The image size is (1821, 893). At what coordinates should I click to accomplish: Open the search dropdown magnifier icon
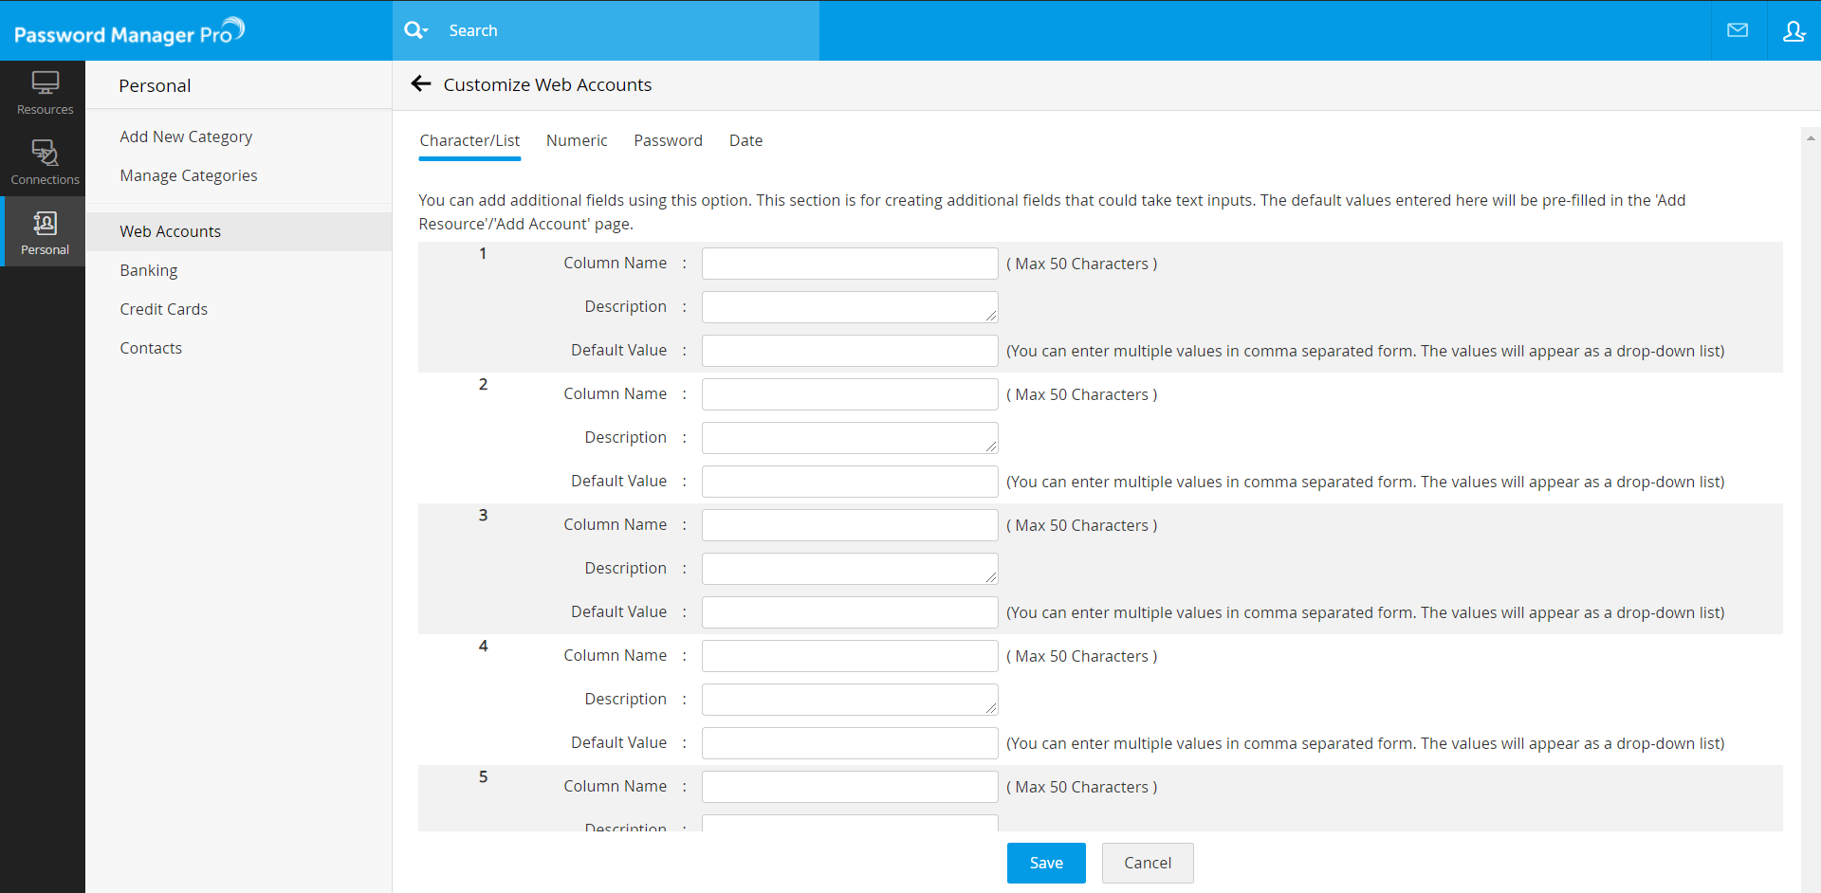(x=415, y=30)
